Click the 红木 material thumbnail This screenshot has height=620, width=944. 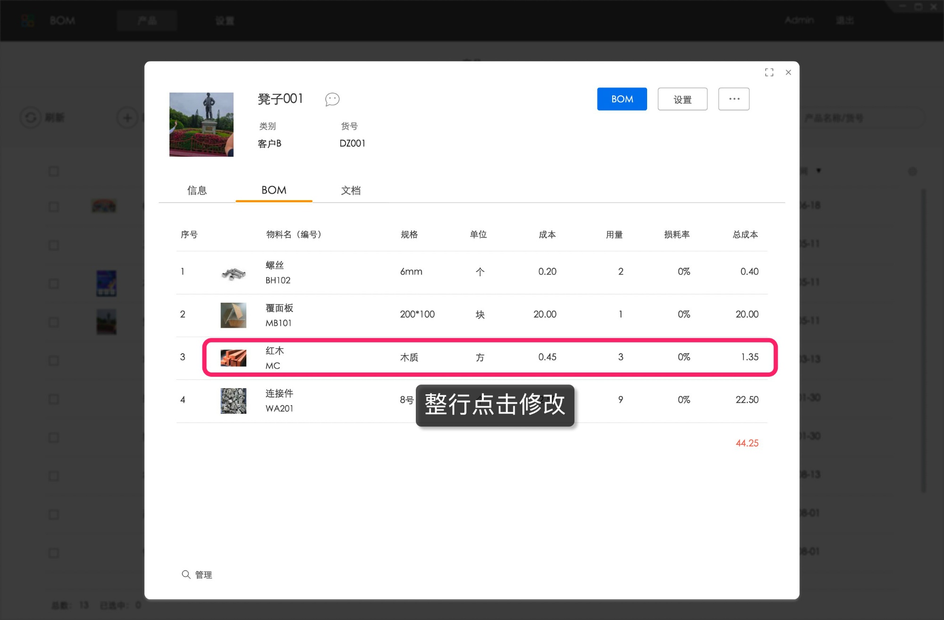pyautogui.click(x=233, y=358)
